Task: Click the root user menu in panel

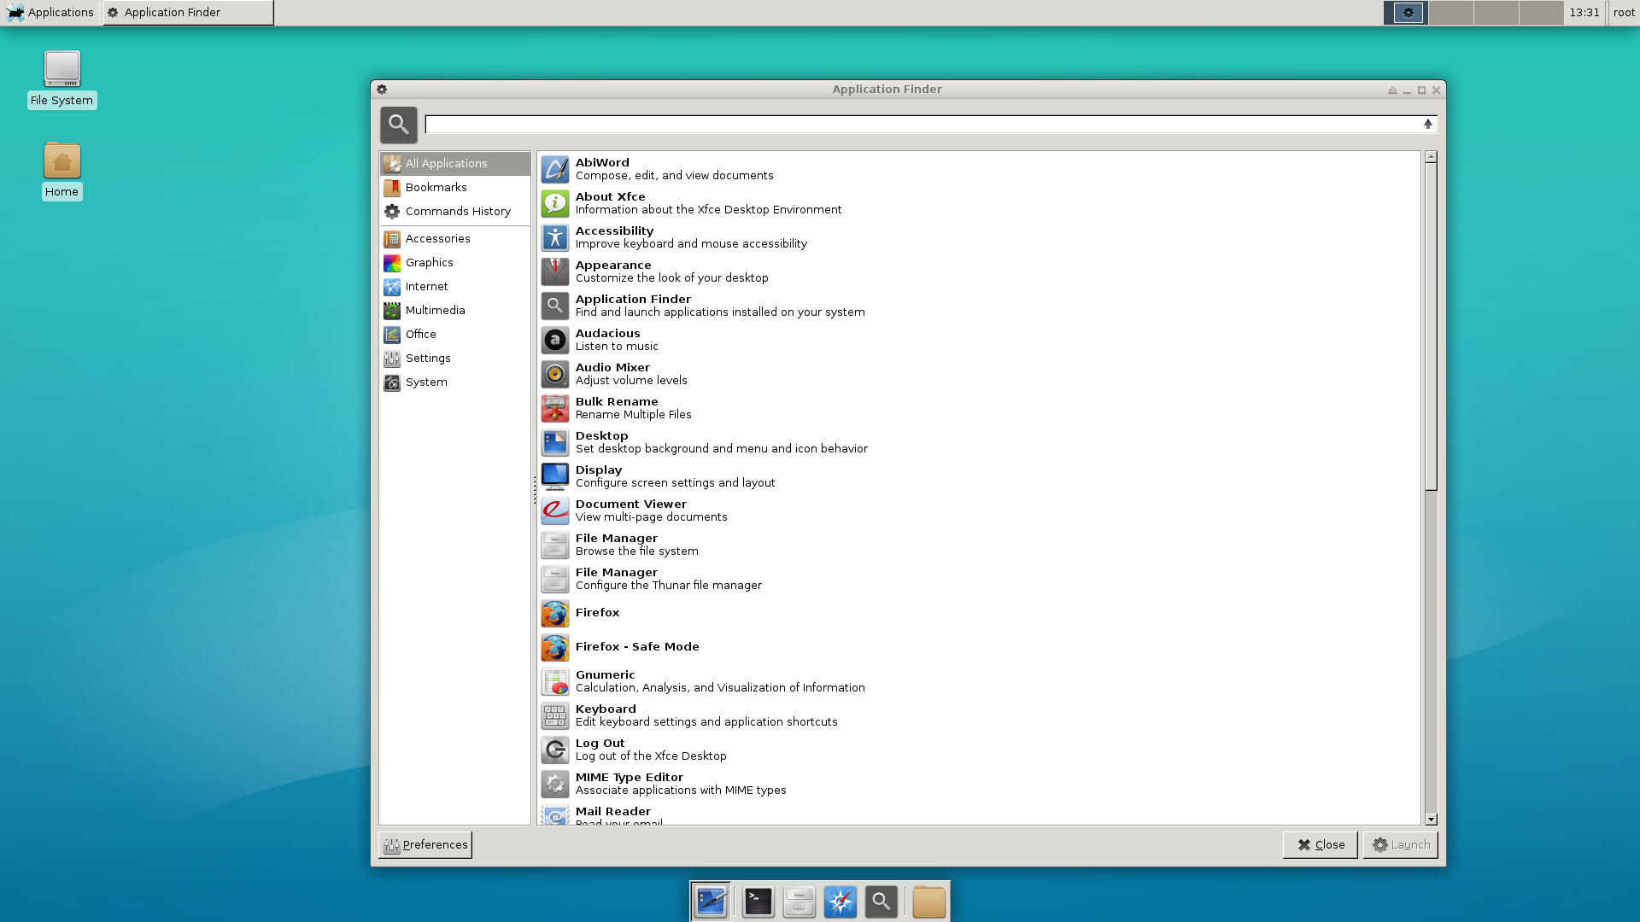Action: [1624, 12]
